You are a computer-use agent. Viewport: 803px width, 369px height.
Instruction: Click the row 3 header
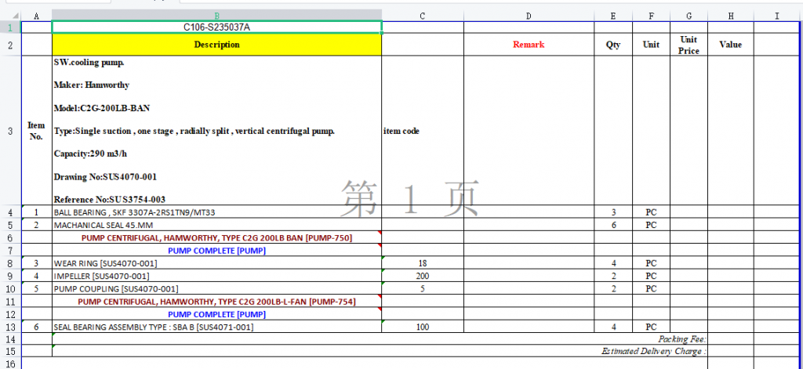(10, 132)
